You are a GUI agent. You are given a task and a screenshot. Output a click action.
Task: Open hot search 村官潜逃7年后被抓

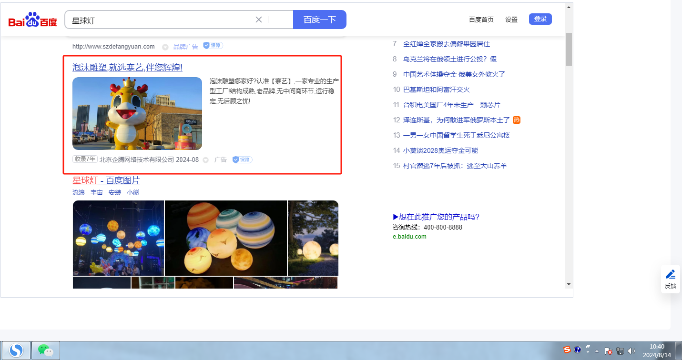455,166
